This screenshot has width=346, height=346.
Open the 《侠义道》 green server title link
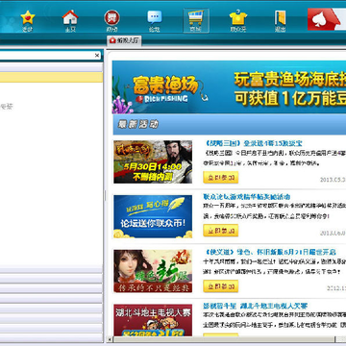(x=269, y=252)
